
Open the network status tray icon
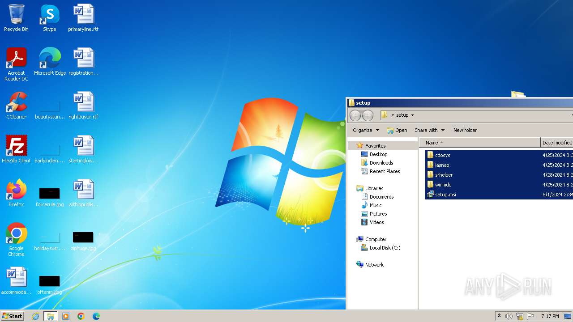pyautogui.click(x=520, y=316)
